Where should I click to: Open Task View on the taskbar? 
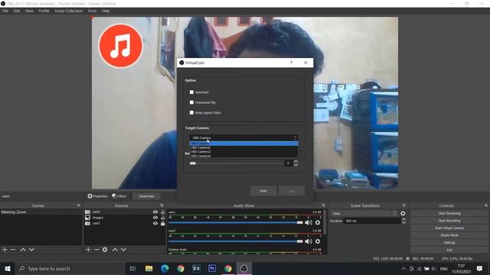(132, 268)
